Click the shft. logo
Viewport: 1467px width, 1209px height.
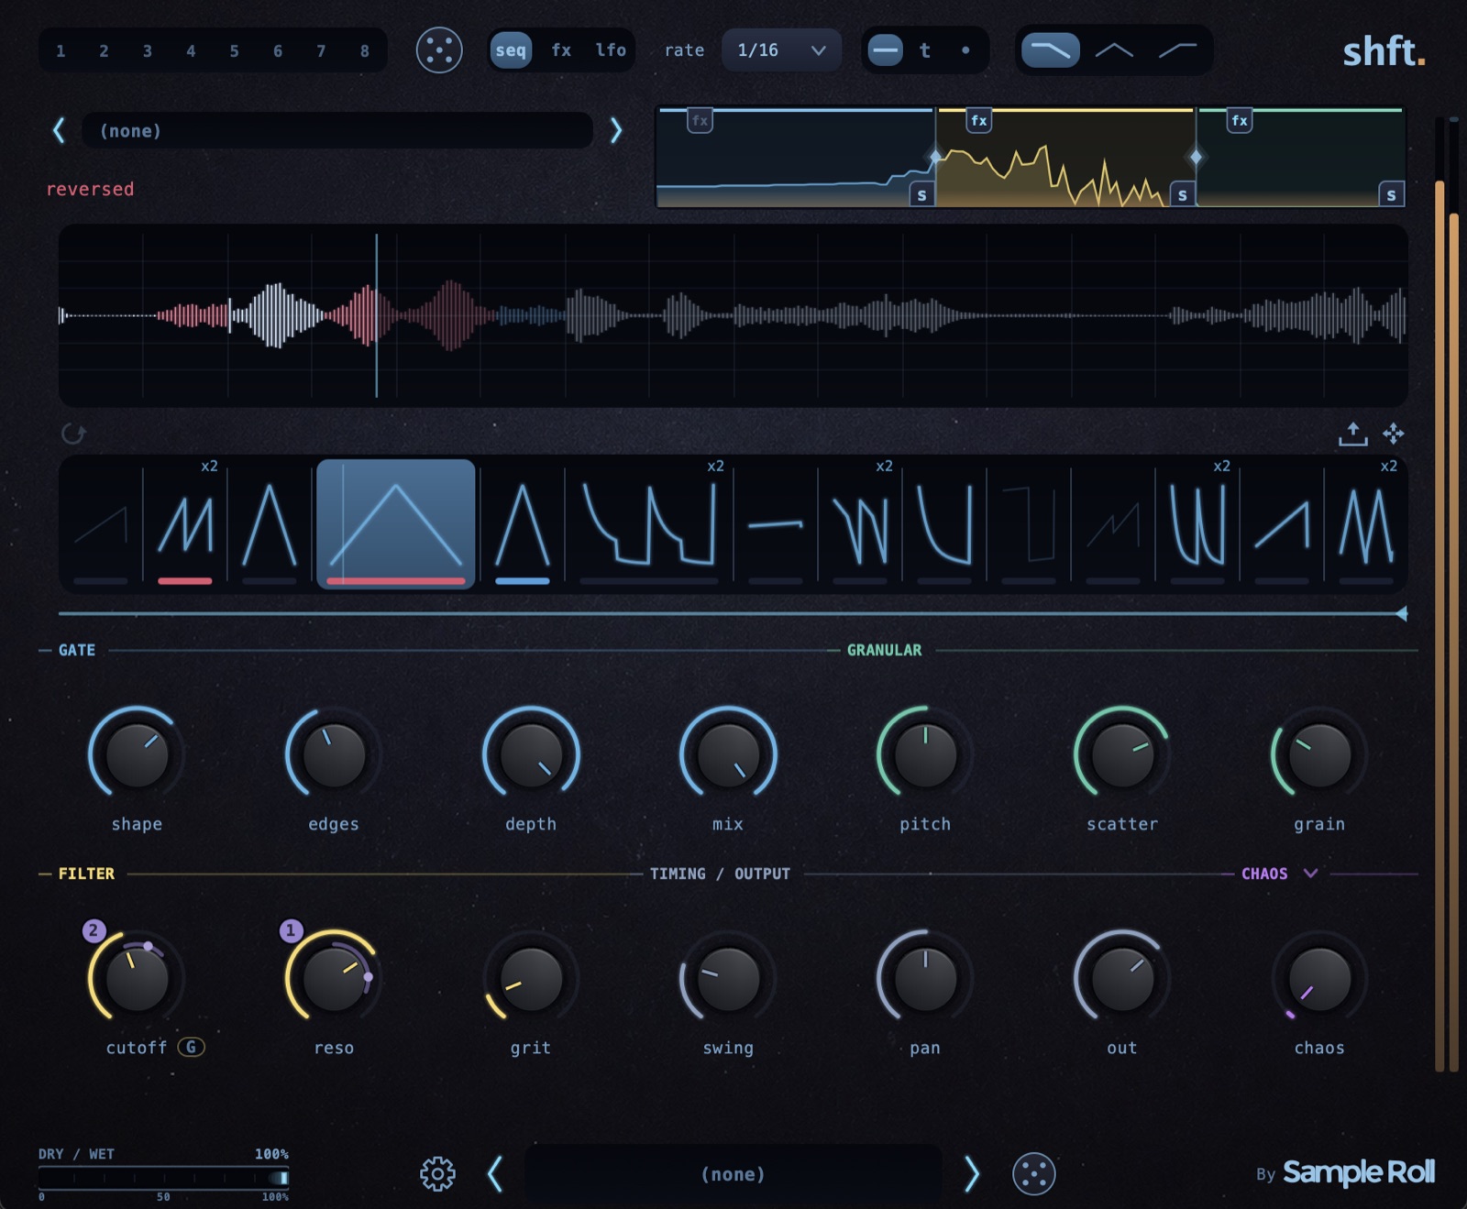point(1384,51)
